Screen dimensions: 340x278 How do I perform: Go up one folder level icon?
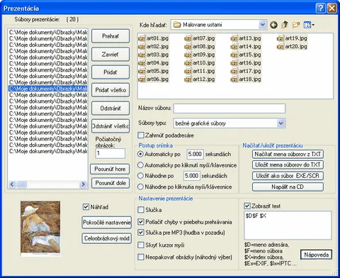click(x=285, y=25)
